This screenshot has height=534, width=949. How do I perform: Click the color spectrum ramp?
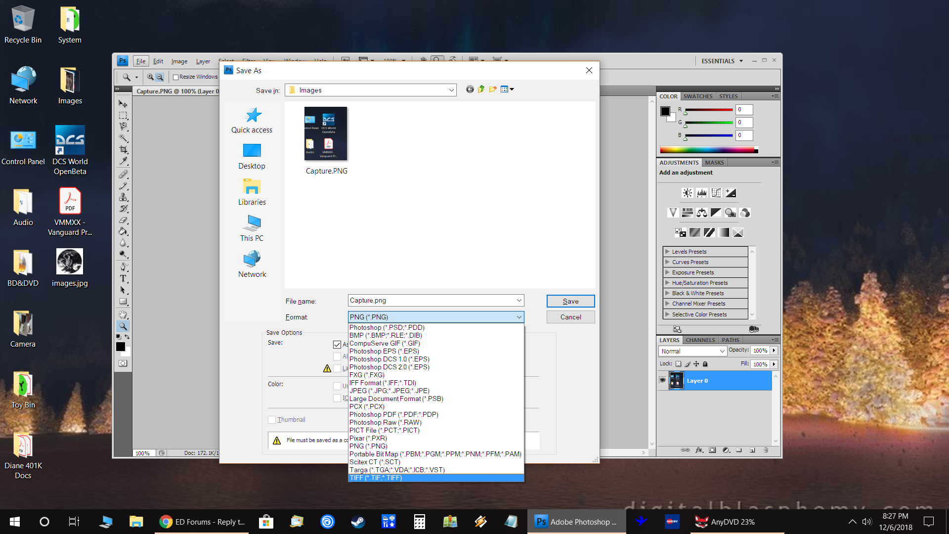click(x=708, y=150)
